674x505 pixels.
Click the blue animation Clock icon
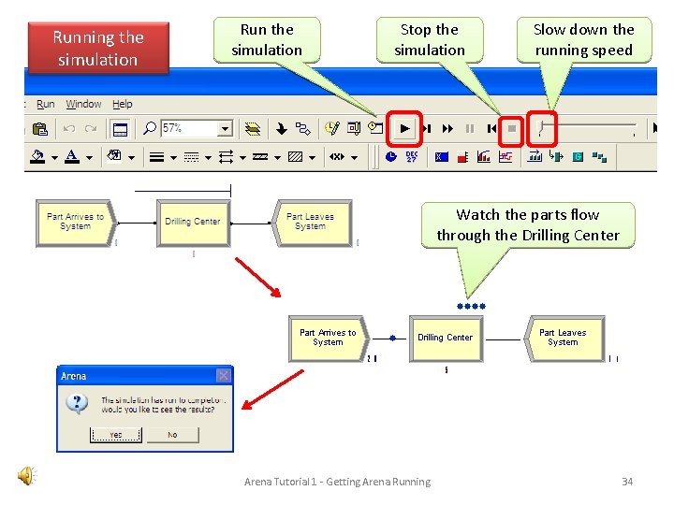pyautogui.click(x=391, y=157)
